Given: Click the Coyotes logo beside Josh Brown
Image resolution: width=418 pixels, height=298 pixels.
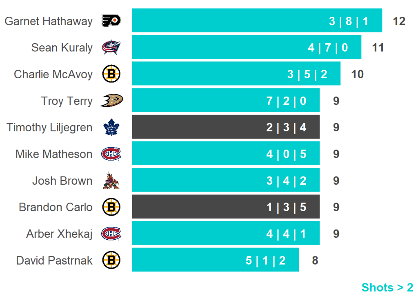Looking at the screenshot, I should [111, 181].
